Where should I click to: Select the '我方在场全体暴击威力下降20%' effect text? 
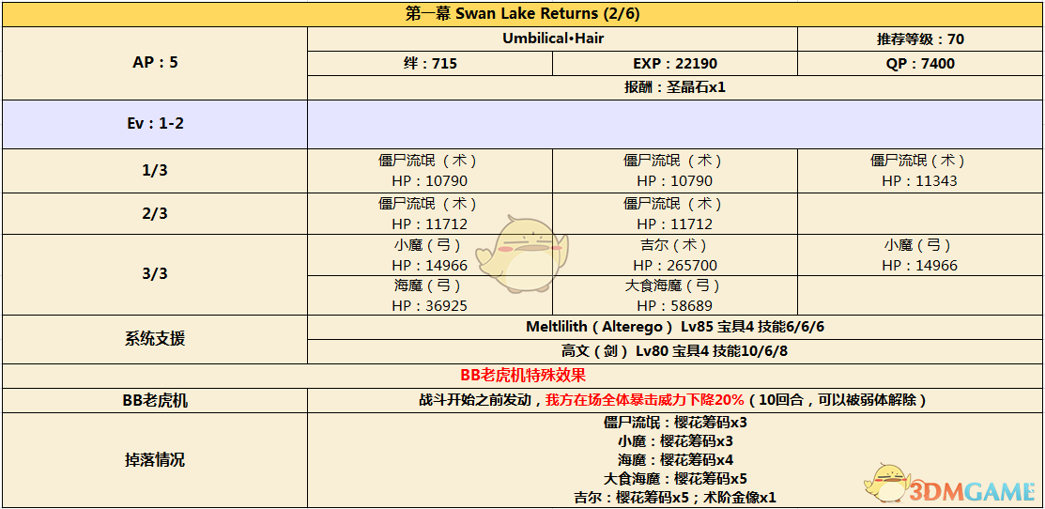click(x=644, y=400)
